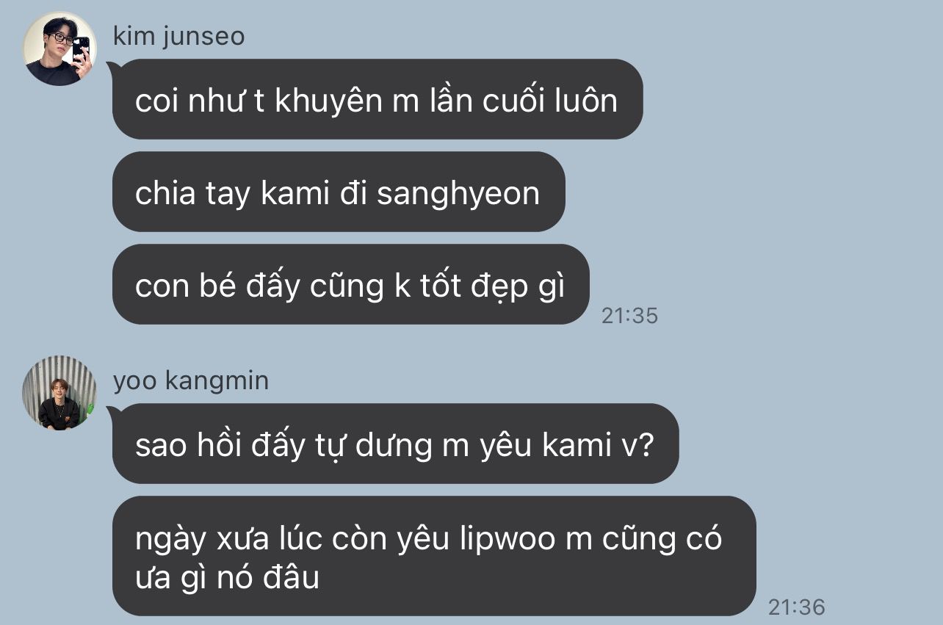Screen dimensions: 943x625
Task: Select the message "sao hồi đấy tự dưng m yêu kami v?"
Action: (x=395, y=444)
